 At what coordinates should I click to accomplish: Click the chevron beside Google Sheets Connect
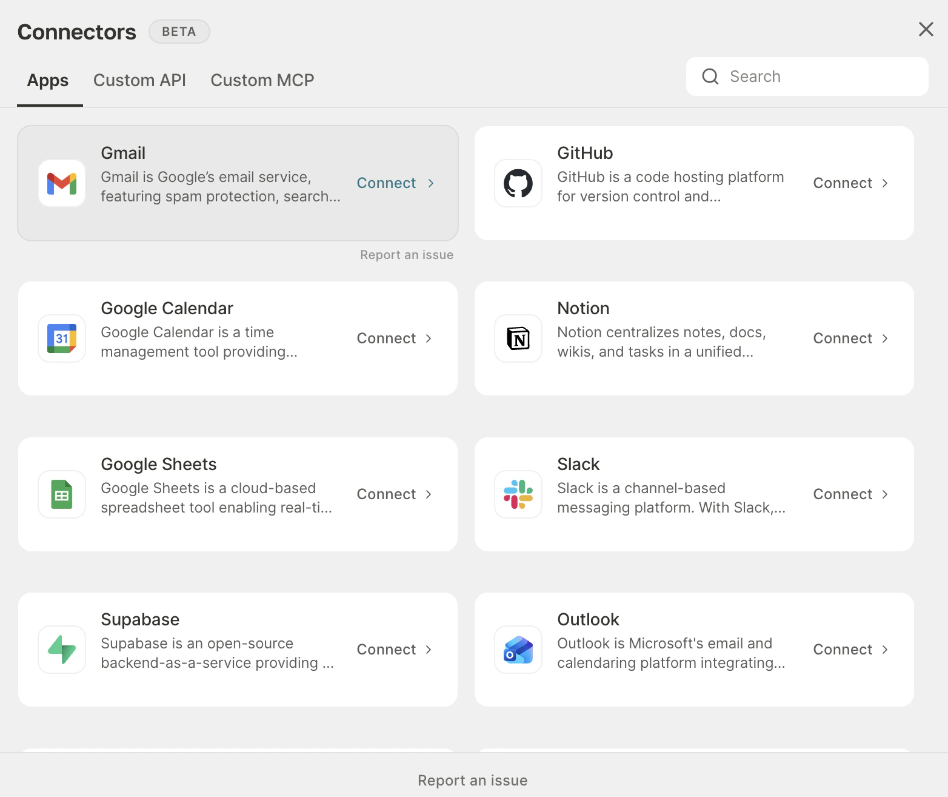[x=429, y=494]
